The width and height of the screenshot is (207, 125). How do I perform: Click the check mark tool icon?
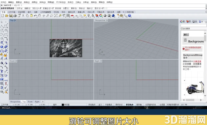click(x=6, y=88)
